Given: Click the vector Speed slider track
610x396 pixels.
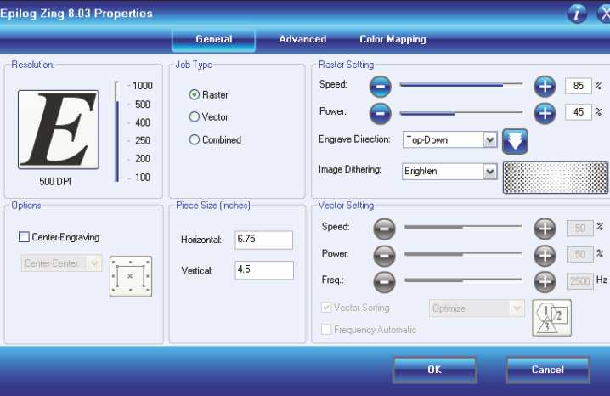Looking at the screenshot, I should (463, 227).
